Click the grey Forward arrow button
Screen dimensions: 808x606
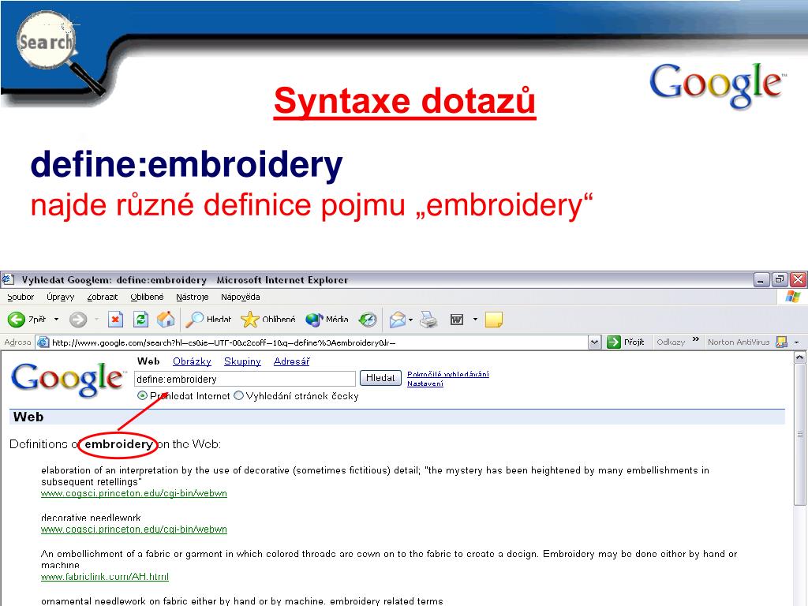click(x=78, y=320)
